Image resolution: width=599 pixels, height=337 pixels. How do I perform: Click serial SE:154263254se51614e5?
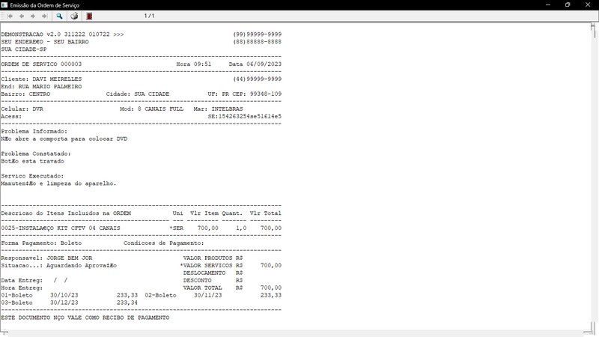[245, 117]
